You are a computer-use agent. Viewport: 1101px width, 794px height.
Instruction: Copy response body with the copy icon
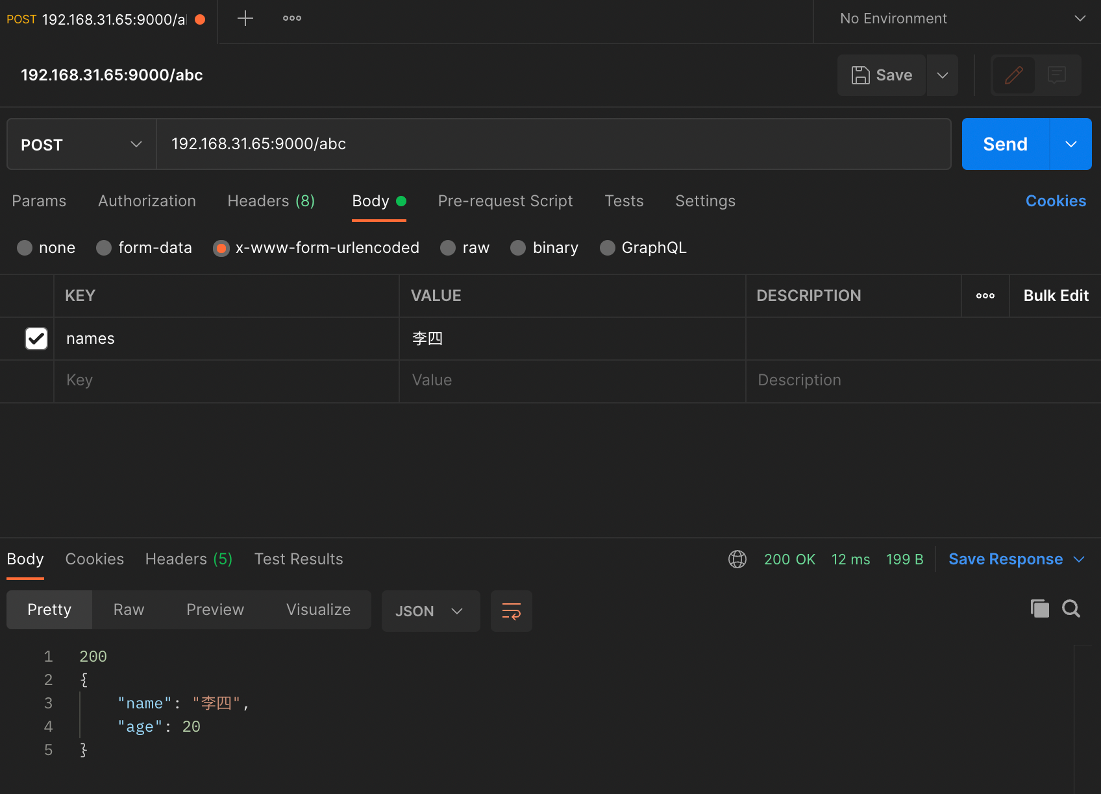[x=1040, y=608]
